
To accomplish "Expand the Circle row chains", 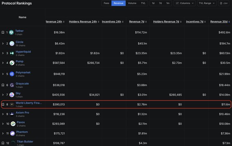I will pyautogui.click(x=3, y=43).
